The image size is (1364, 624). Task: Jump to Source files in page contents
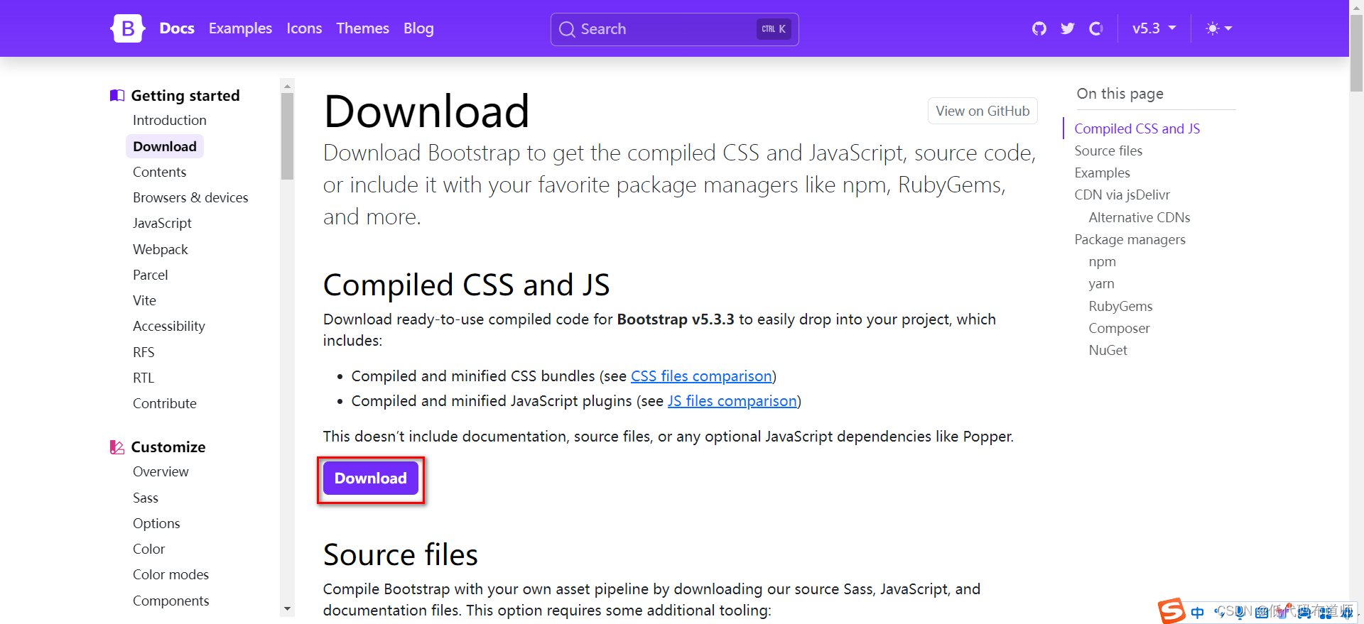tap(1108, 151)
